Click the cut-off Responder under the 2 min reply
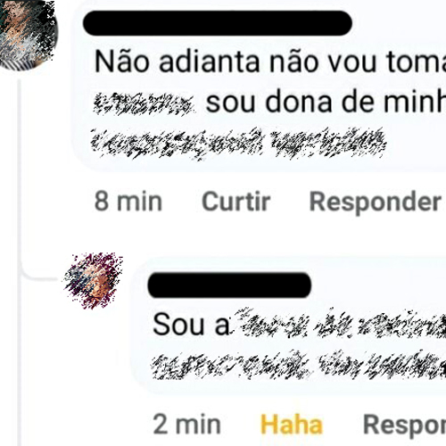This screenshot has height=446, width=446. (404, 425)
